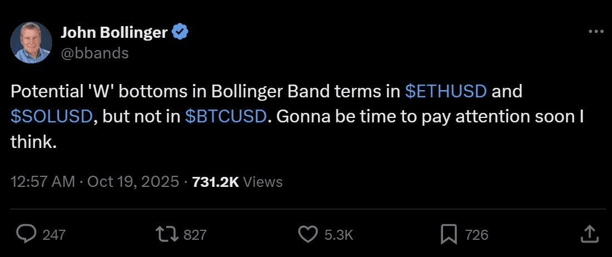Open John Bollinger's profile photo
This screenshot has height=257, width=612.
pyautogui.click(x=31, y=42)
